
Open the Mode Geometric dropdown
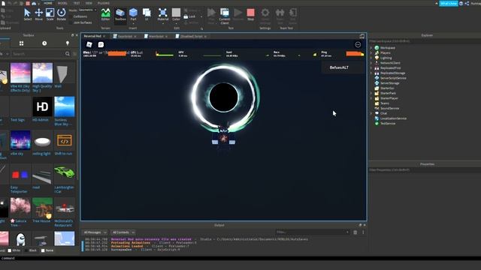[x=87, y=10]
